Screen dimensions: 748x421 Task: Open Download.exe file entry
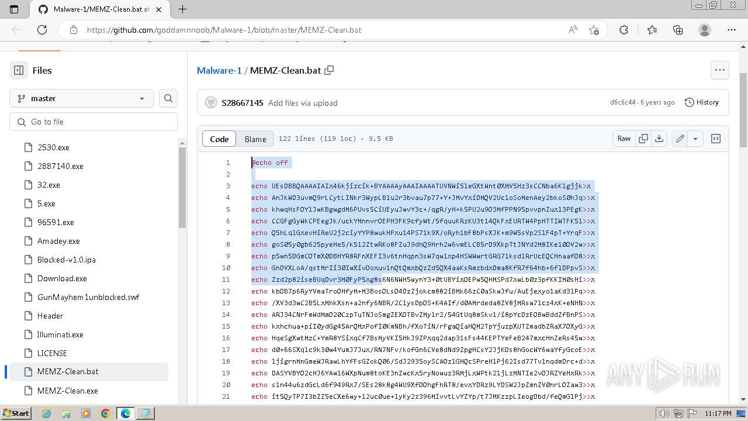[62, 278]
